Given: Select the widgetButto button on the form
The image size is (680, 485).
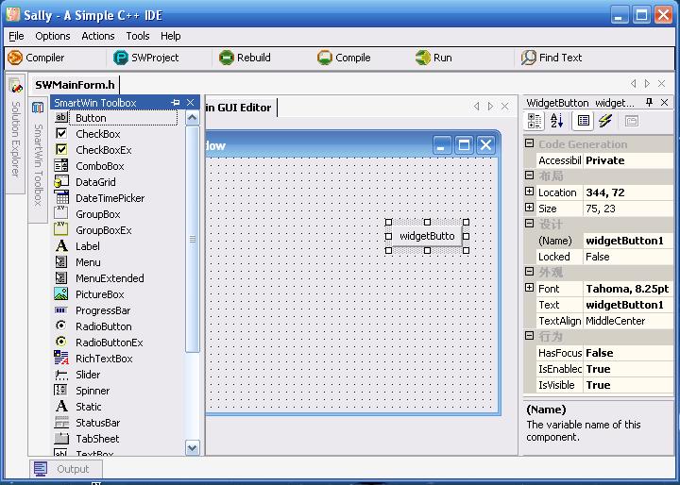Looking at the screenshot, I should click(x=427, y=236).
